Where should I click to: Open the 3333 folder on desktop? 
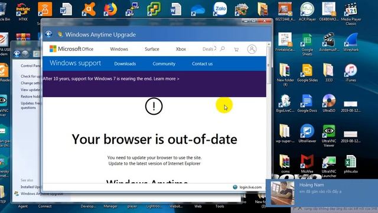[x=329, y=73]
